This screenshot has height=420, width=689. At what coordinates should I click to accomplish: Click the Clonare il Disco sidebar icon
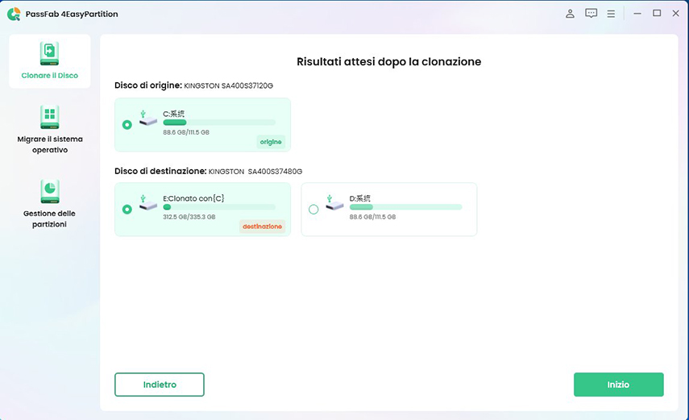click(50, 54)
